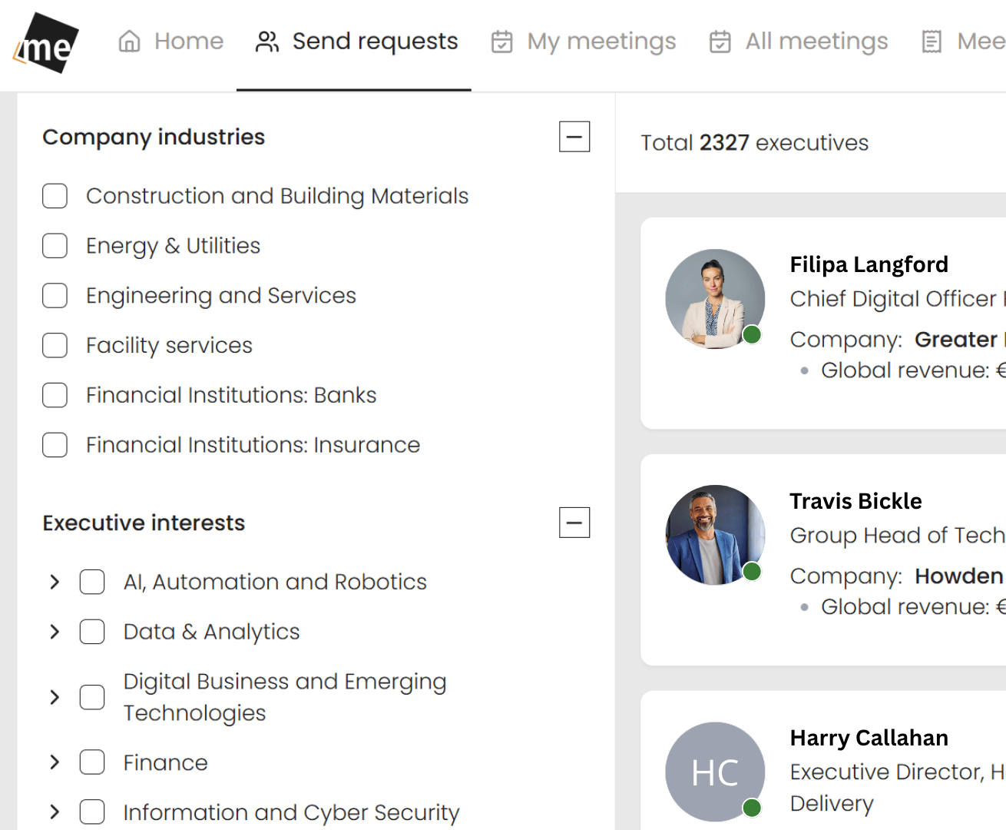Viewport: 1006px width, 830px height.
Task: Click the Home house icon
Action: pyautogui.click(x=130, y=41)
